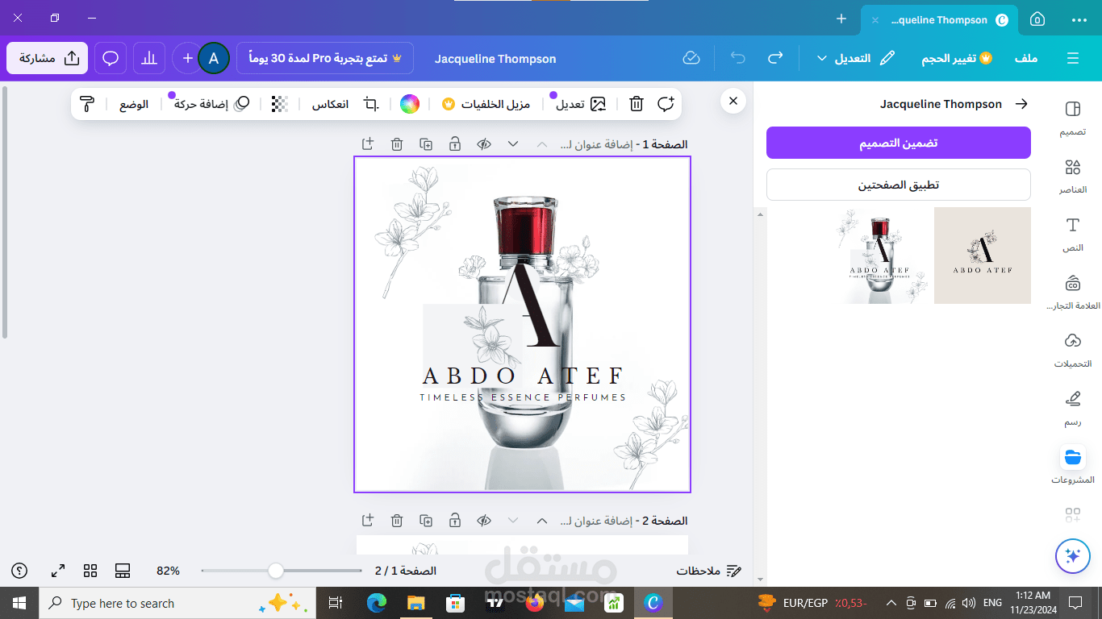This screenshot has width=1102, height=619.
Task: Start the 30-day Pro trial button
Action: [x=325, y=58]
